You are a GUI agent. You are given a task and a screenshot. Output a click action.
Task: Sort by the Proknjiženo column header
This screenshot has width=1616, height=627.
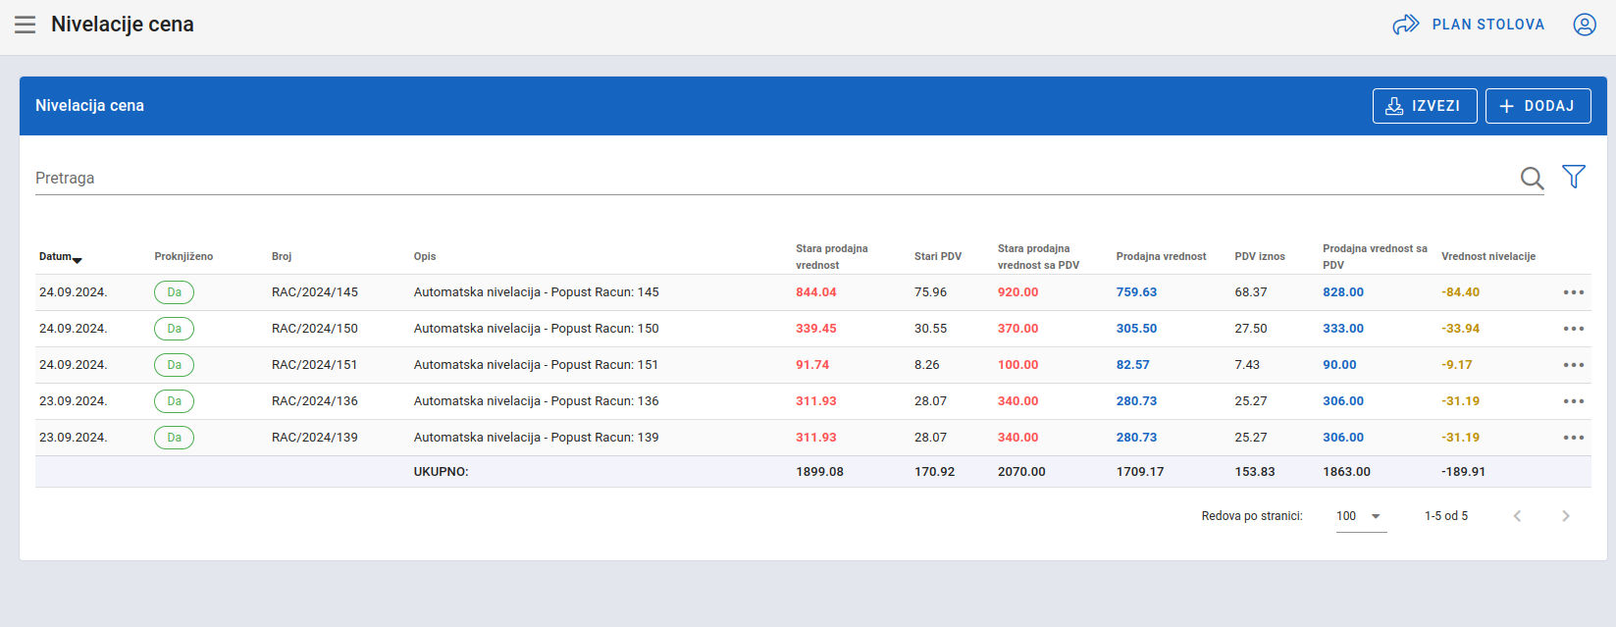point(183,257)
